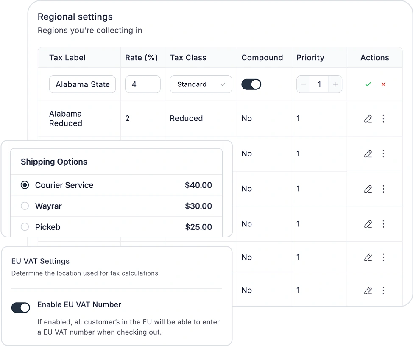Click the Rate percentage input field
Viewport: 413px width, 346px height.
coord(142,84)
